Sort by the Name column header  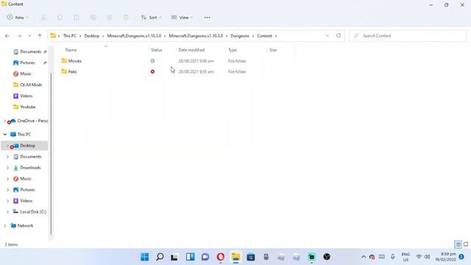71,50
